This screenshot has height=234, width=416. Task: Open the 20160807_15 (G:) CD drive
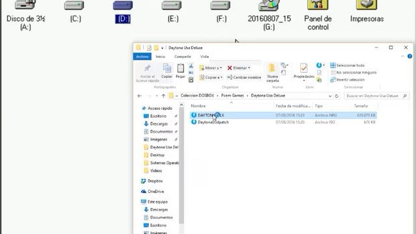coord(269,5)
